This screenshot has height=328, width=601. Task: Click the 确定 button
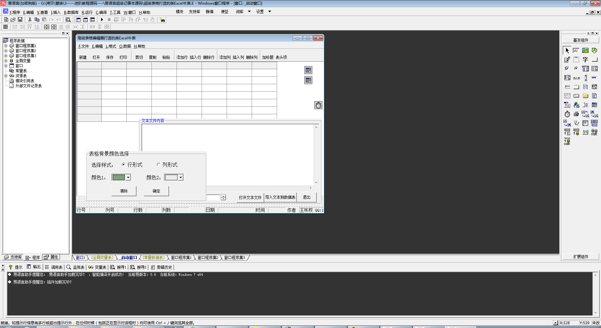(157, 191)
